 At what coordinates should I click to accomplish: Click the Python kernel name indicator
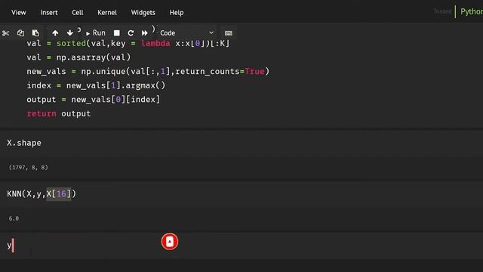(x=471, y=12)
